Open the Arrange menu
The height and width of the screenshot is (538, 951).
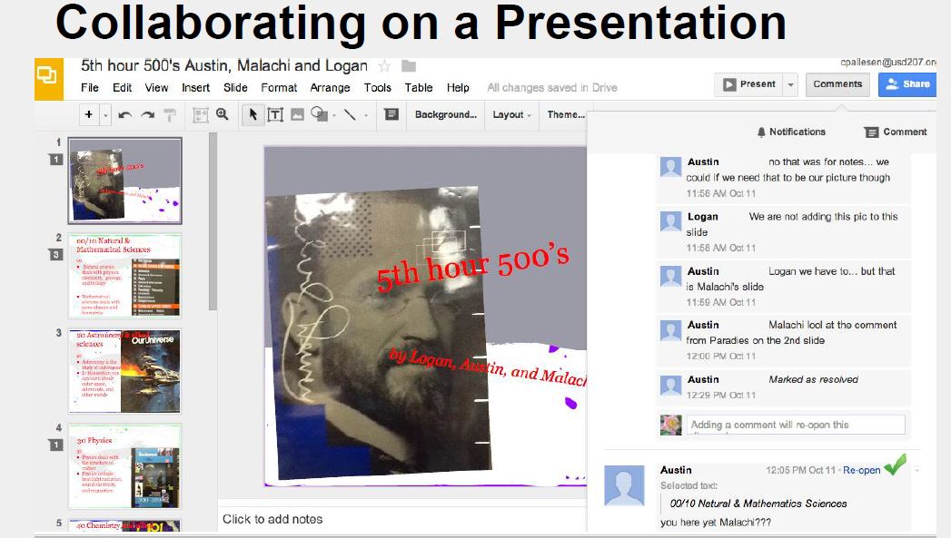(330, 88)
